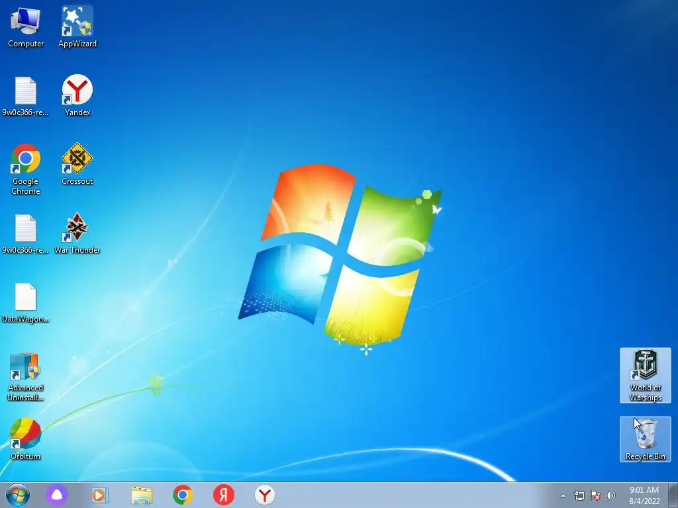Select the World of Warships shortcut

point(645,376)
